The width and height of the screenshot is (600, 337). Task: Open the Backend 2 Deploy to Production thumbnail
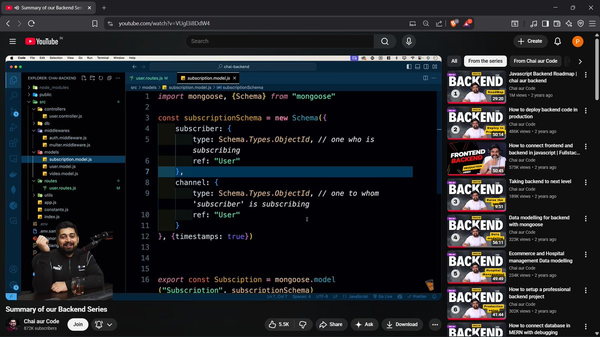point(476,122)
